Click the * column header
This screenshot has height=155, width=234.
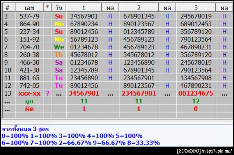coord(48,8)
